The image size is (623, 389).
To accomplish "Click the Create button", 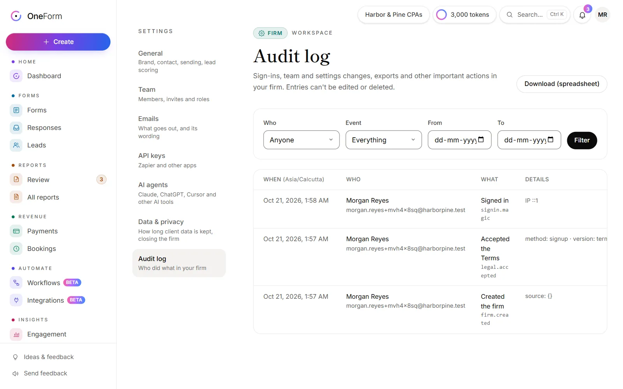I will click(58, 42).
